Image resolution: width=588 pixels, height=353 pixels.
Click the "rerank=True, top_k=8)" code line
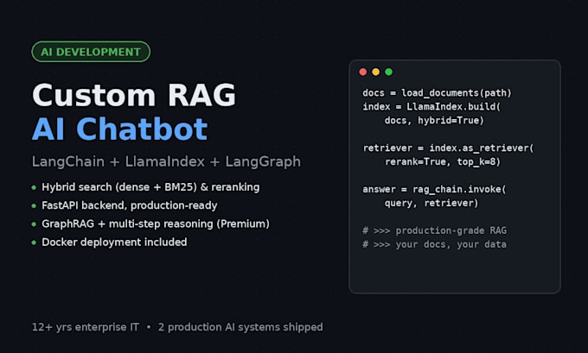[443, 161]
